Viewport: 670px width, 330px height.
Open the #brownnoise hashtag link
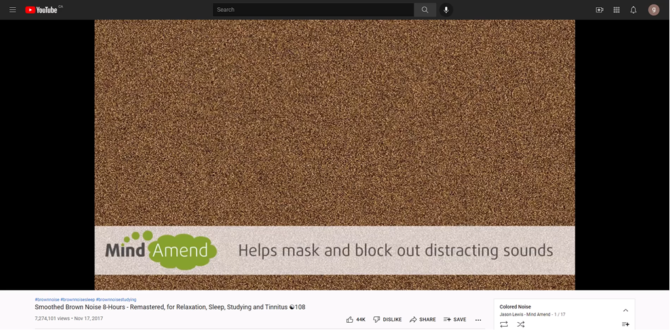point(47,299)
